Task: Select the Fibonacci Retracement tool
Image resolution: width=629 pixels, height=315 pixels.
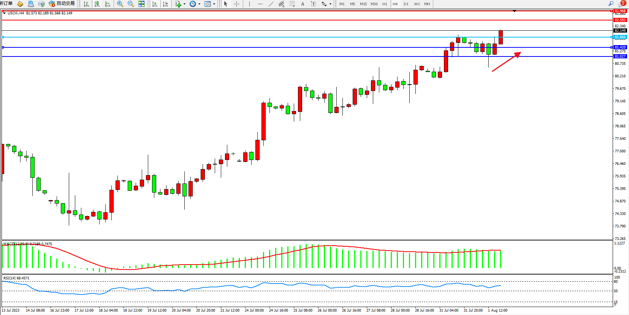Action: [x=292, y=4]
